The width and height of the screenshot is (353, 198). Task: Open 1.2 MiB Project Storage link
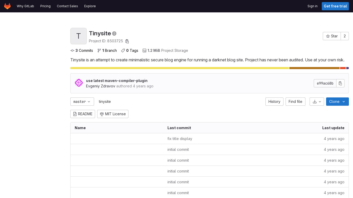(165, 51)
